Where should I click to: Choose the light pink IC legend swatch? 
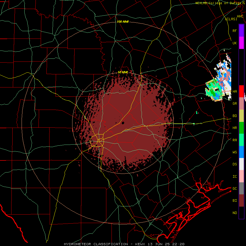click(x=241, y=176)
